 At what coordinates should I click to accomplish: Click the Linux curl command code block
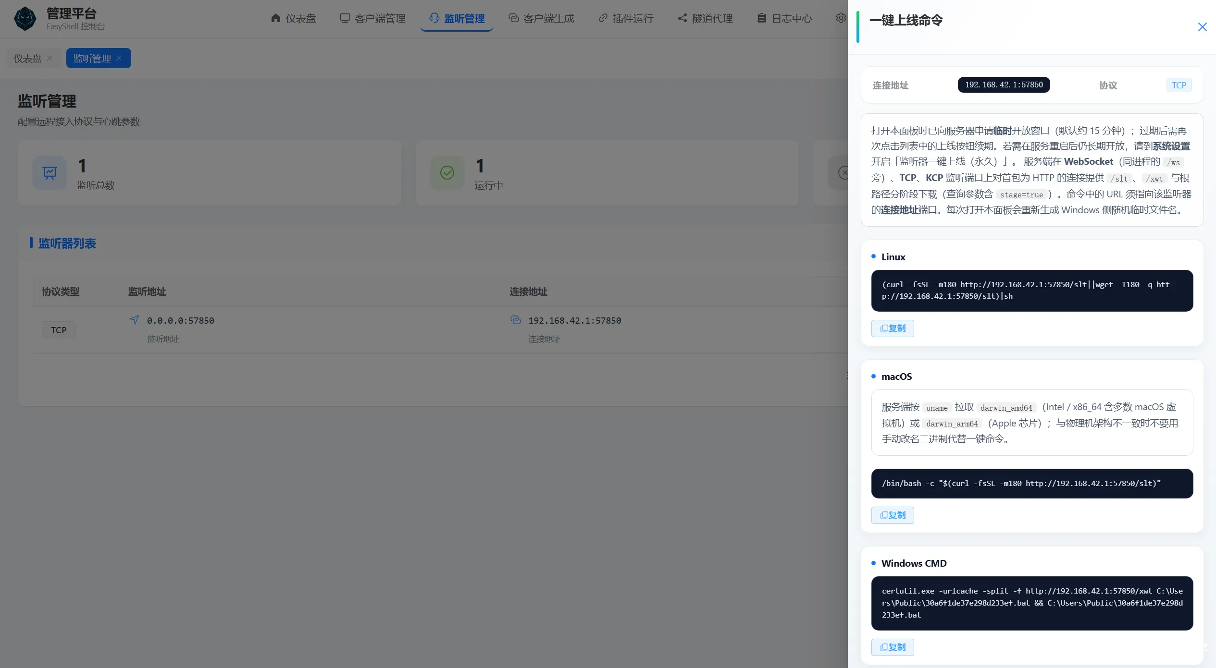coord(1032,291)
